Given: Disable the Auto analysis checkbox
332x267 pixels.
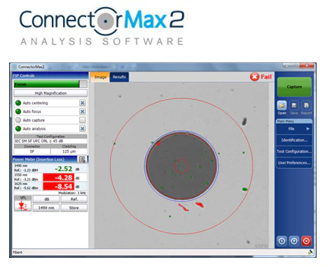Looking at the screenshot, I should [x=82, y=128].
